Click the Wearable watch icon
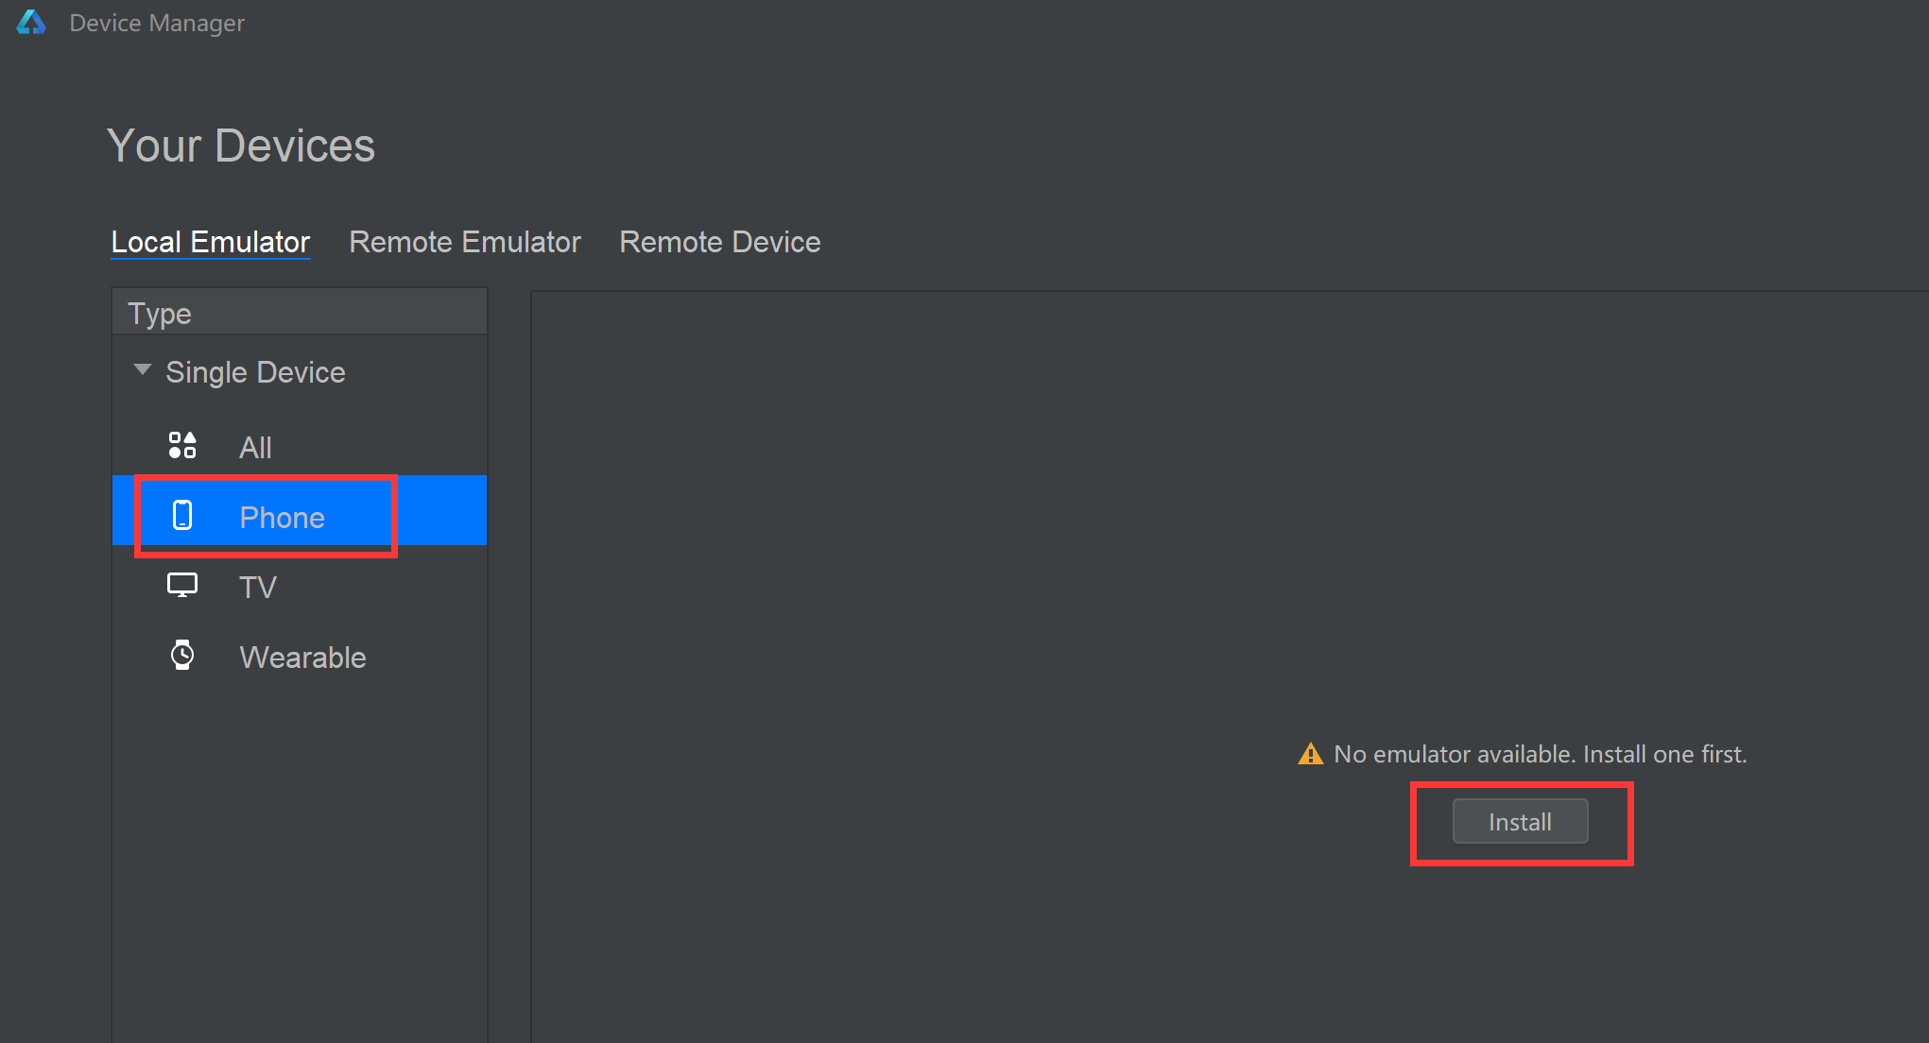This screenshot has width=1929, height=1043. coord(182,656)
